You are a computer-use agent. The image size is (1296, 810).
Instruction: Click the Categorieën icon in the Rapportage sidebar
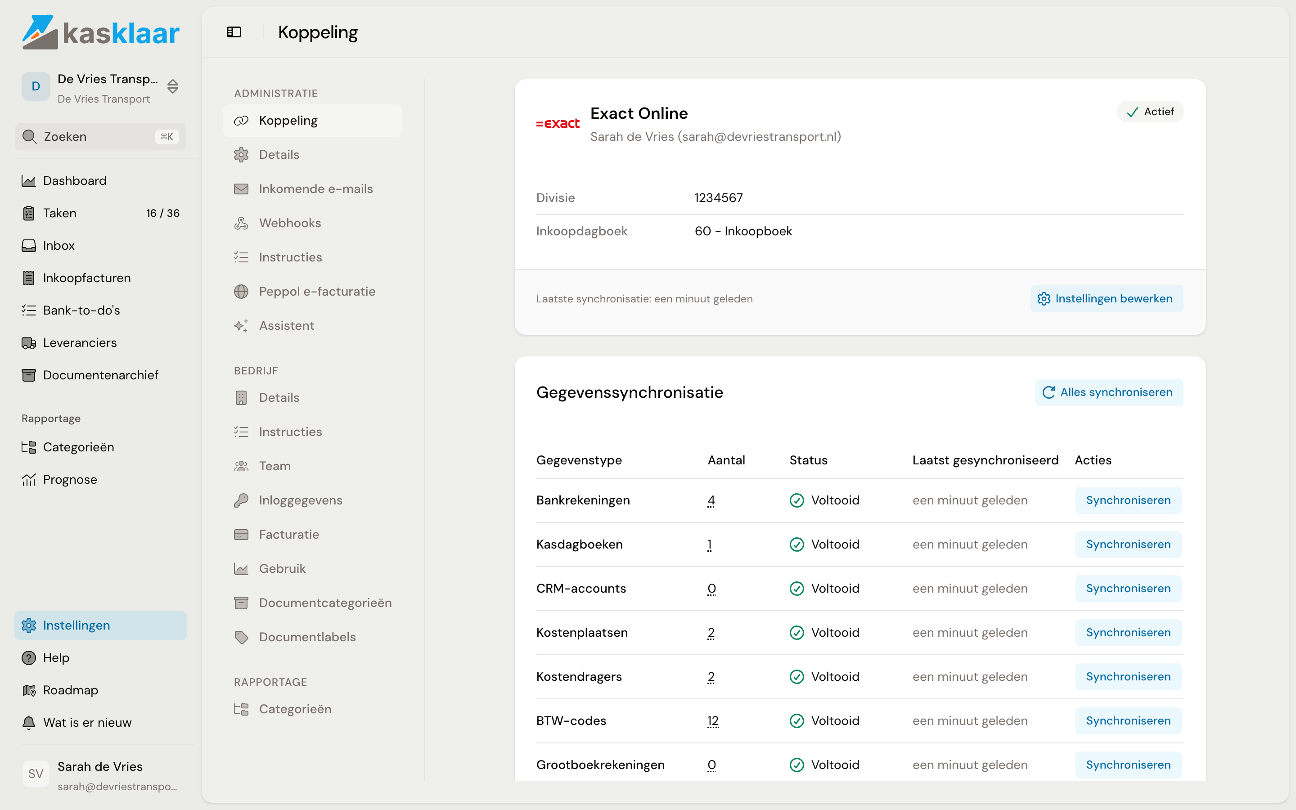28,447
